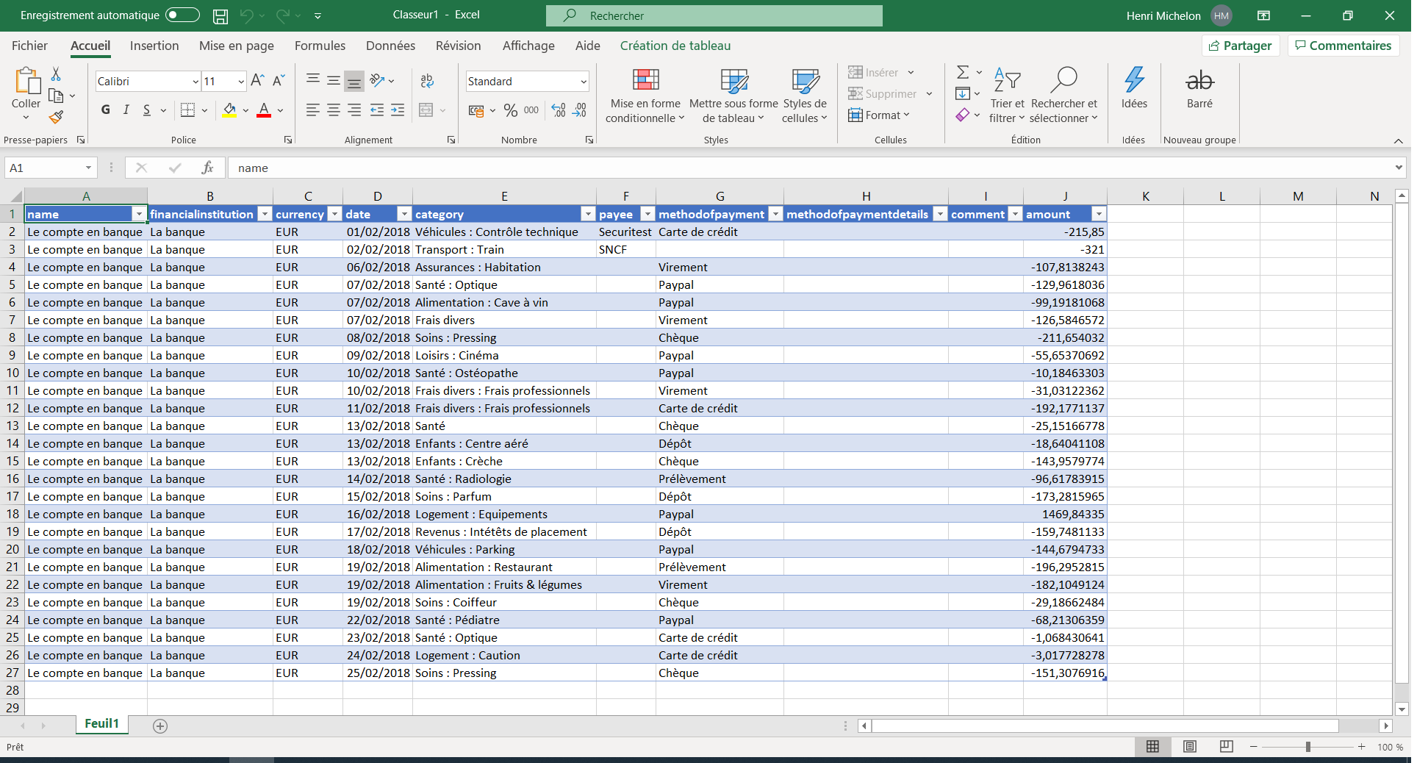Adjust the zoom slider handle
The width and height of the screenshot is (1417, 763).
[x=1308, y=747]
